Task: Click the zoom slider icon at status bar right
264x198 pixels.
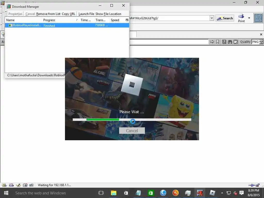Action: pyautogui.click(x=252, y=185)
